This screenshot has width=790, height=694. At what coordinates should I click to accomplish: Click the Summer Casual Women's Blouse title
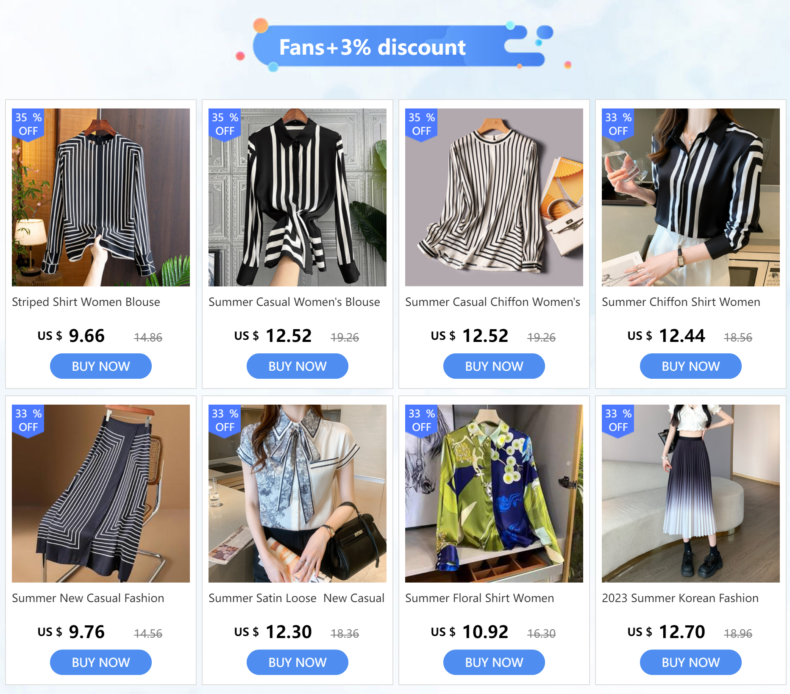(294, 302)
